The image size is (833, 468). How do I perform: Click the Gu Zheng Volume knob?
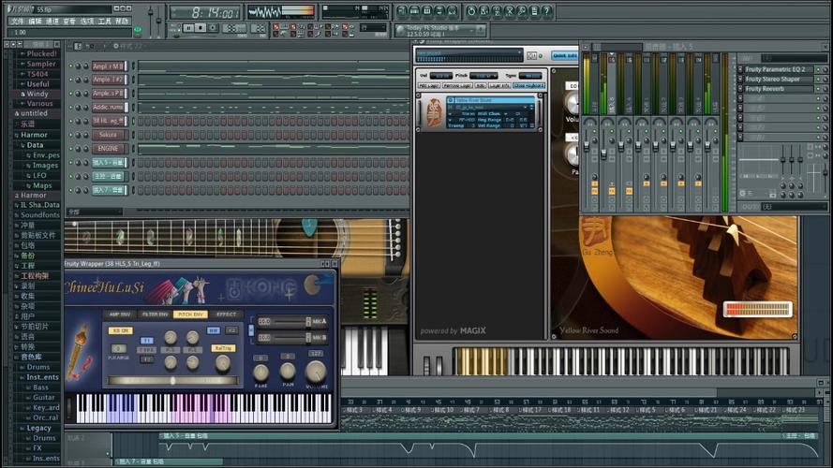[x=572, y=103]
